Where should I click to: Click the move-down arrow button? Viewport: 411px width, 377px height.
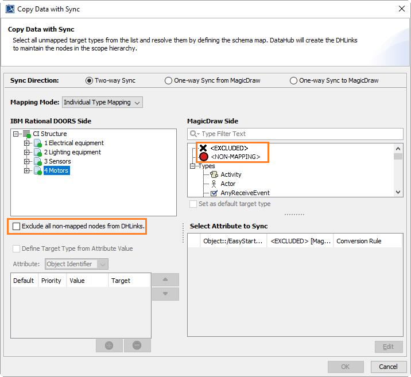(x=165, y=294)
